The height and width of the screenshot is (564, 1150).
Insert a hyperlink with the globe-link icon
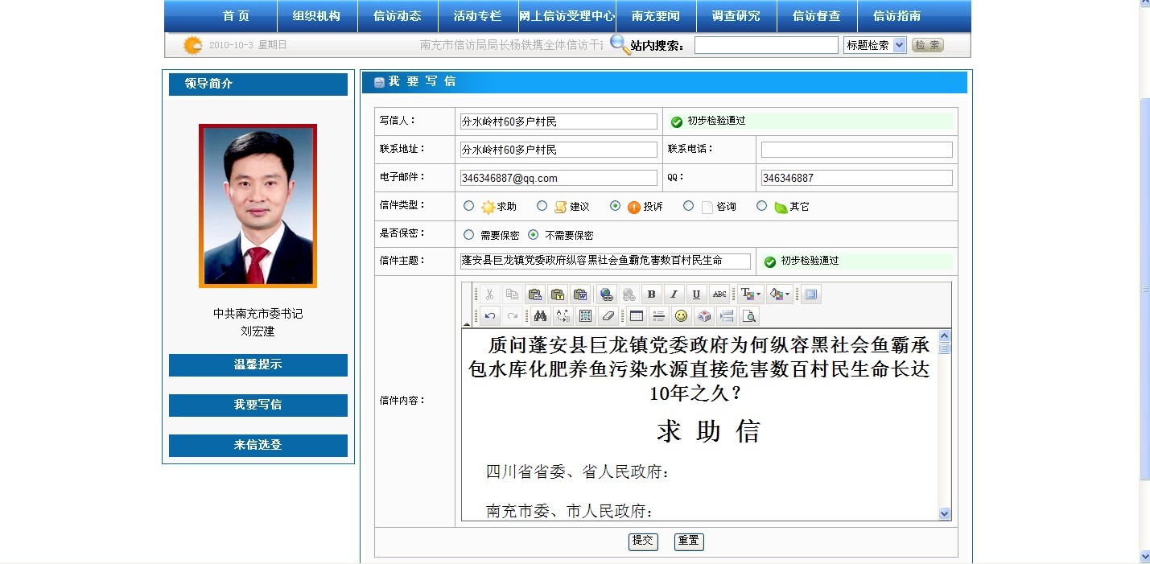tap(606, 294)
